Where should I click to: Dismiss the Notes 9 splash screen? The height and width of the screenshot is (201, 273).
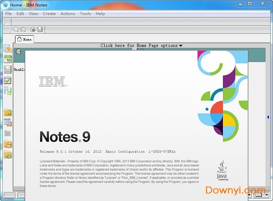136,126
